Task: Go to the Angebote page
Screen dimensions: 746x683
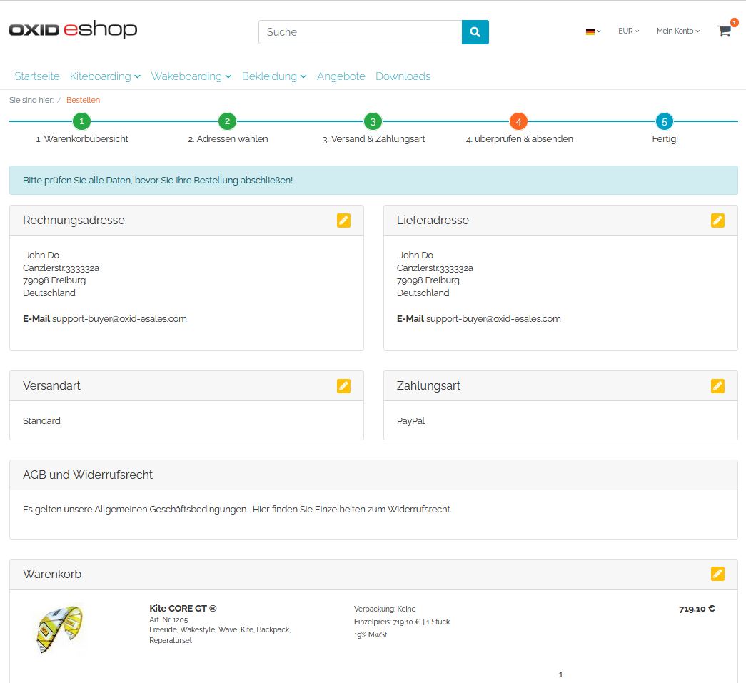Action: (341, 76)
